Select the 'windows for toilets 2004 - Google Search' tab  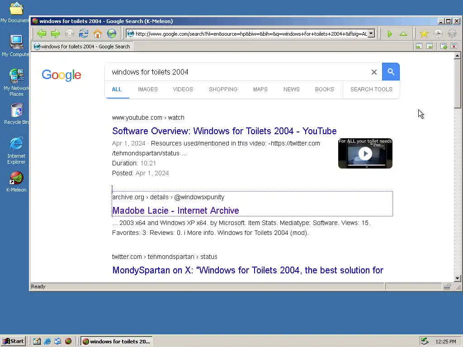82,47
